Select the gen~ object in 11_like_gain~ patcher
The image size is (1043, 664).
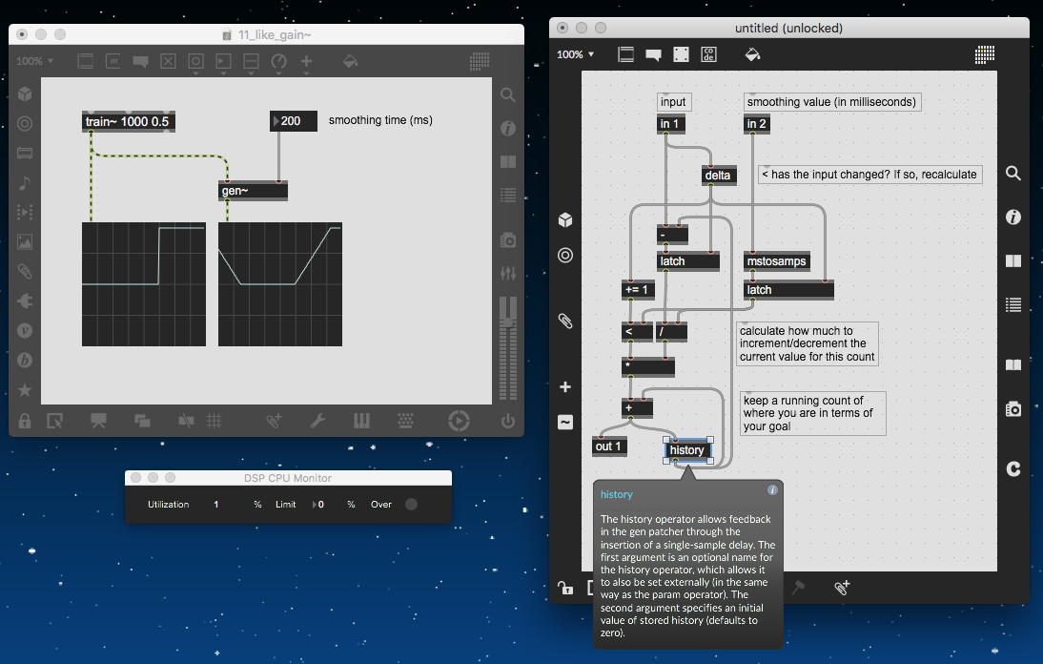[253, 191]
